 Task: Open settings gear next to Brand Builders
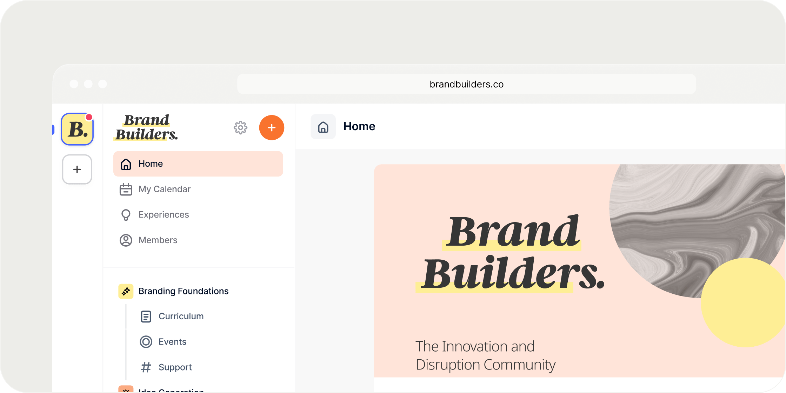240,128
